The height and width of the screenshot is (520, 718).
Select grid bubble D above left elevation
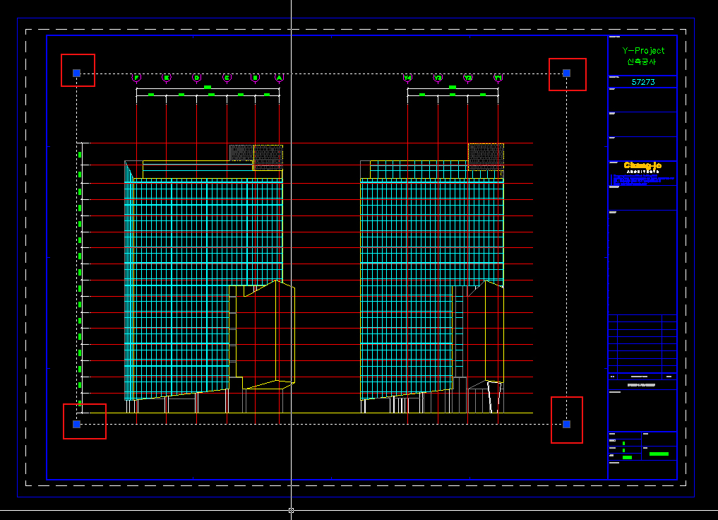(x=197, y=78)
